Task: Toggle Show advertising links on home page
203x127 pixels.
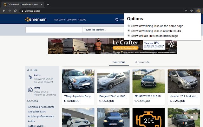Action: (x=128, y=26)
